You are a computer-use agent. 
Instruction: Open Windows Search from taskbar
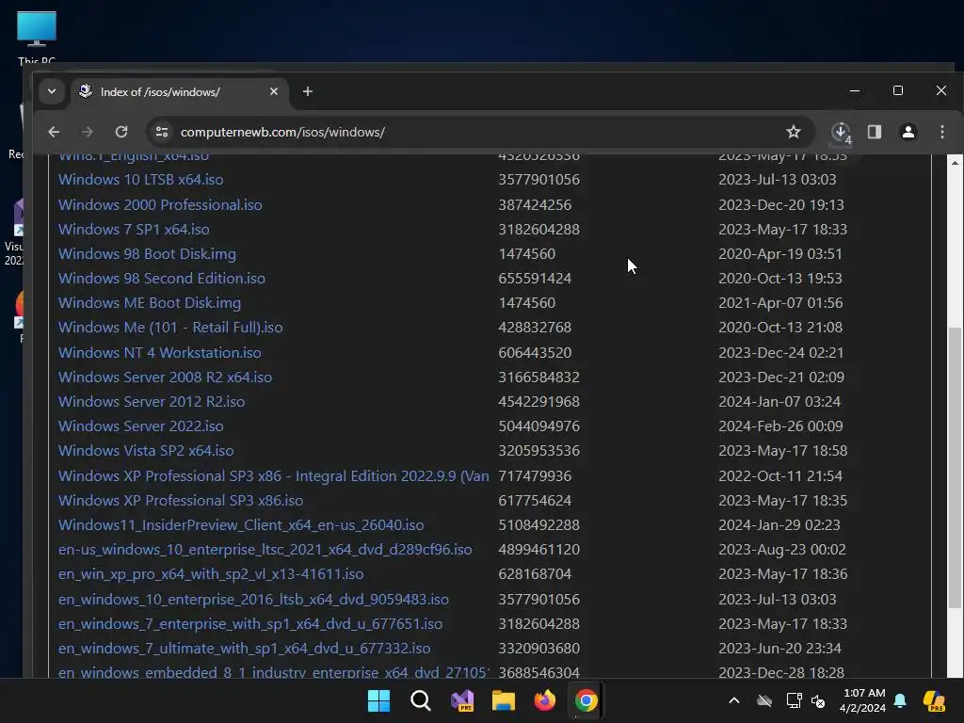[x=421, y=700]
